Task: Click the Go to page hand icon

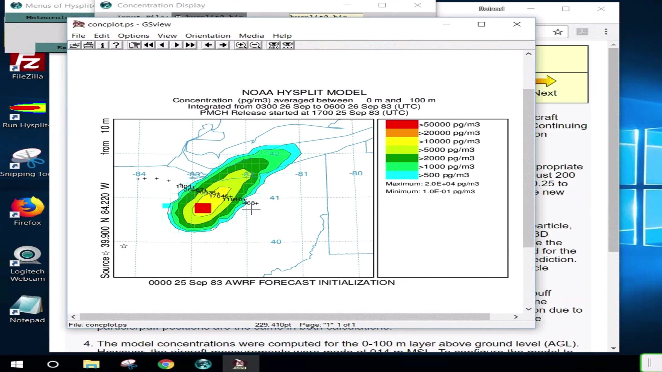Action: tap(134, 45)
